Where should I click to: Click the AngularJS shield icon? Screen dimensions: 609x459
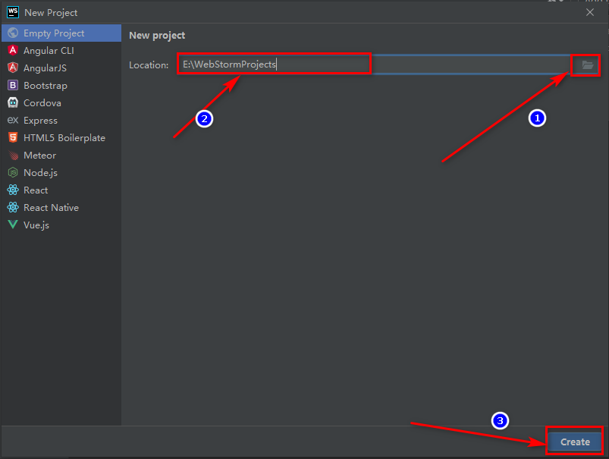click(13, 68)
